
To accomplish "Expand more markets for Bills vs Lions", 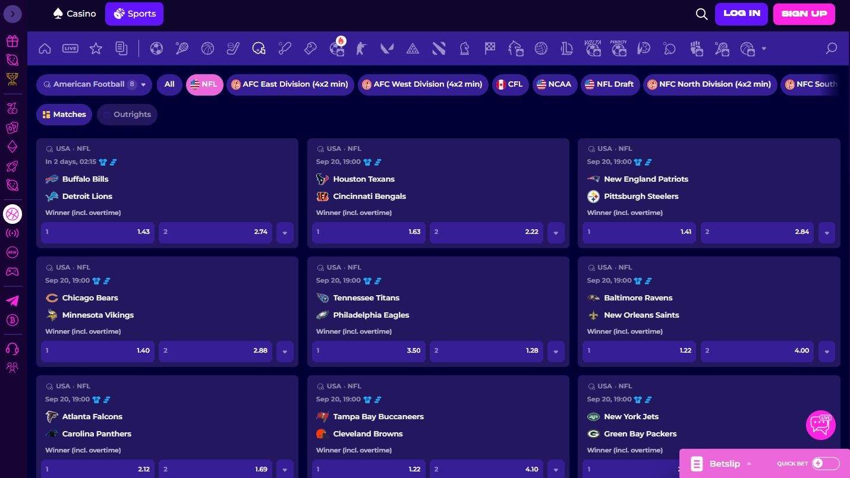I will pos(285,233).
